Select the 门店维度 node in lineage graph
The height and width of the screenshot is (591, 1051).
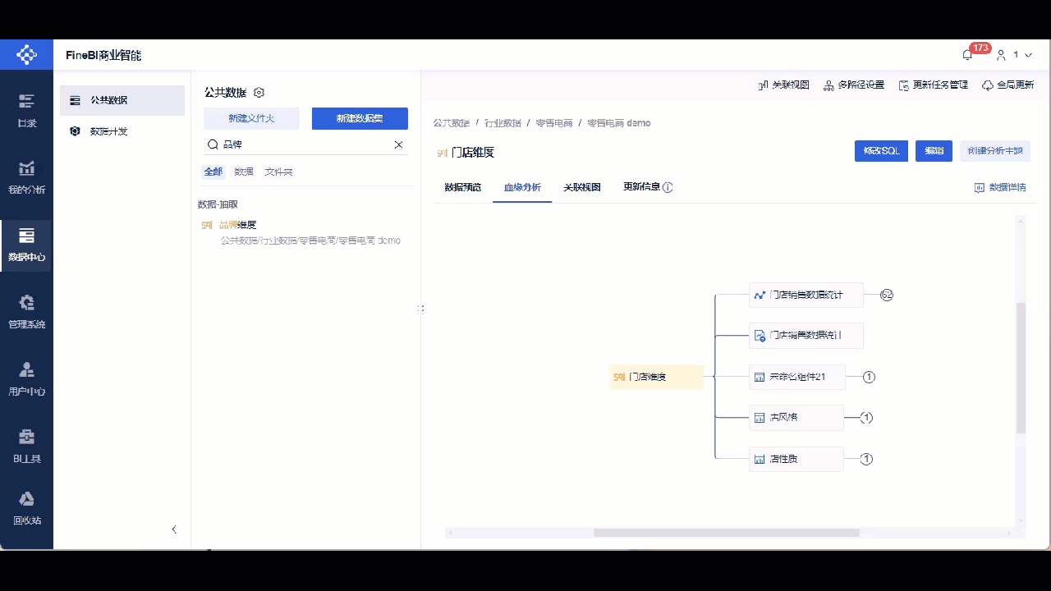pos(654,377)
